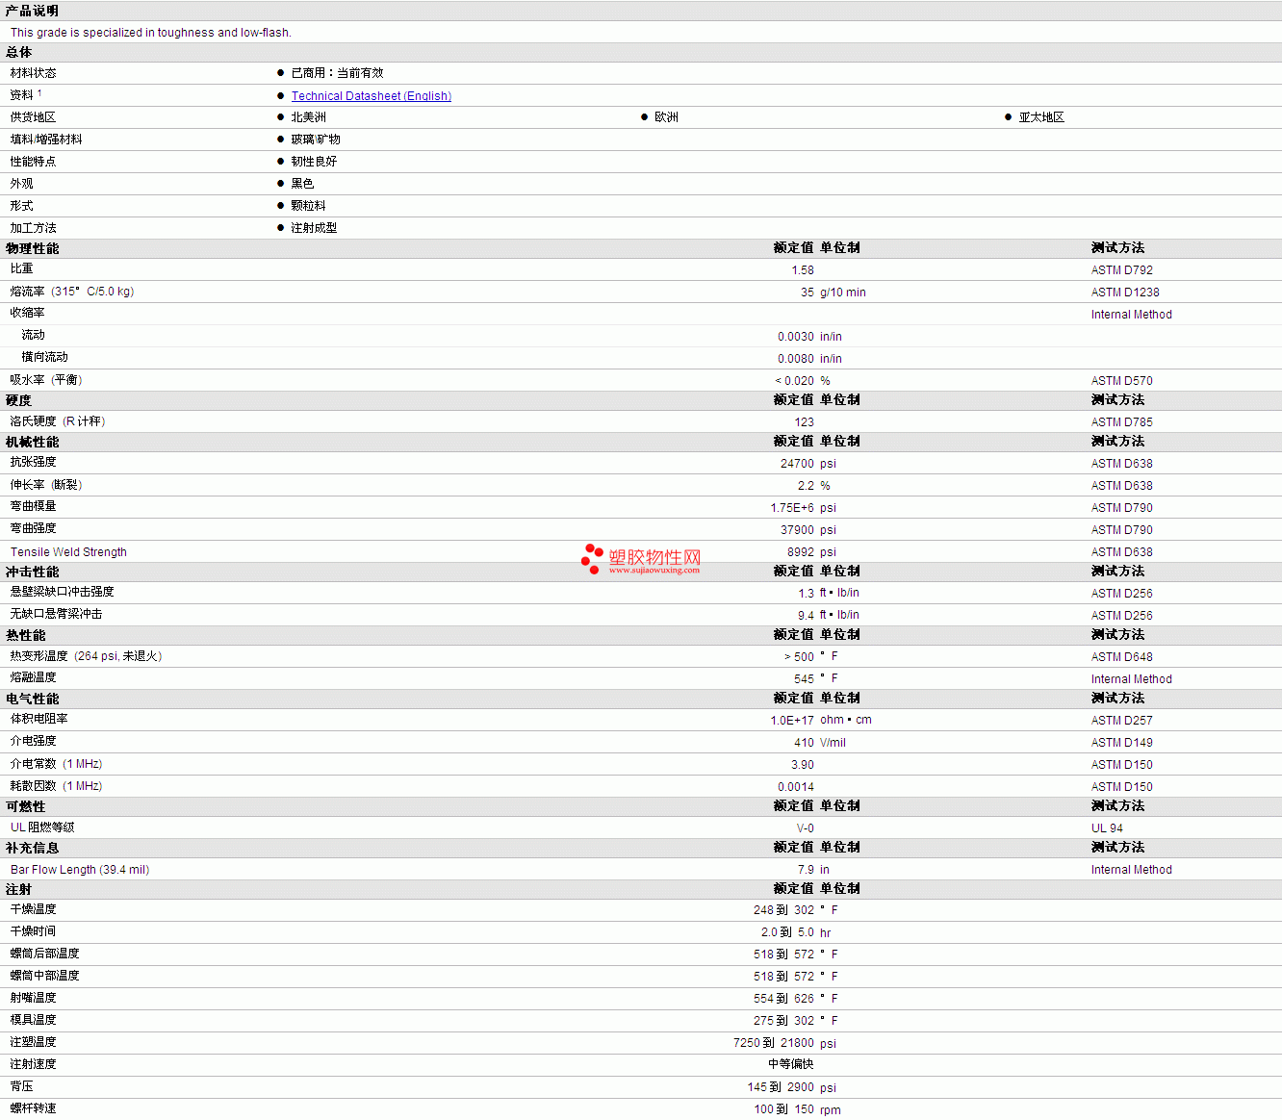Select the 产品说明 section header
Viewport: 1282px width, 1120px height.
pos(32,11)
